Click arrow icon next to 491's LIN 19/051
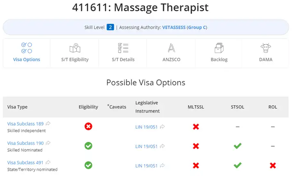Image resolution: width=295 pixels, height=176 pixels. coord(162,165)
